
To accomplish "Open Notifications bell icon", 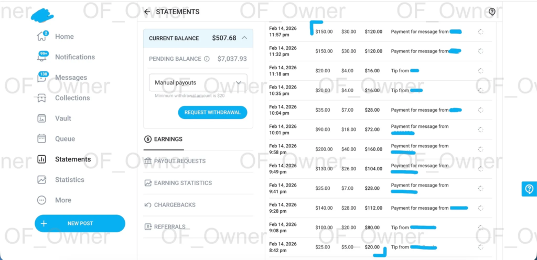I will 42,57.
